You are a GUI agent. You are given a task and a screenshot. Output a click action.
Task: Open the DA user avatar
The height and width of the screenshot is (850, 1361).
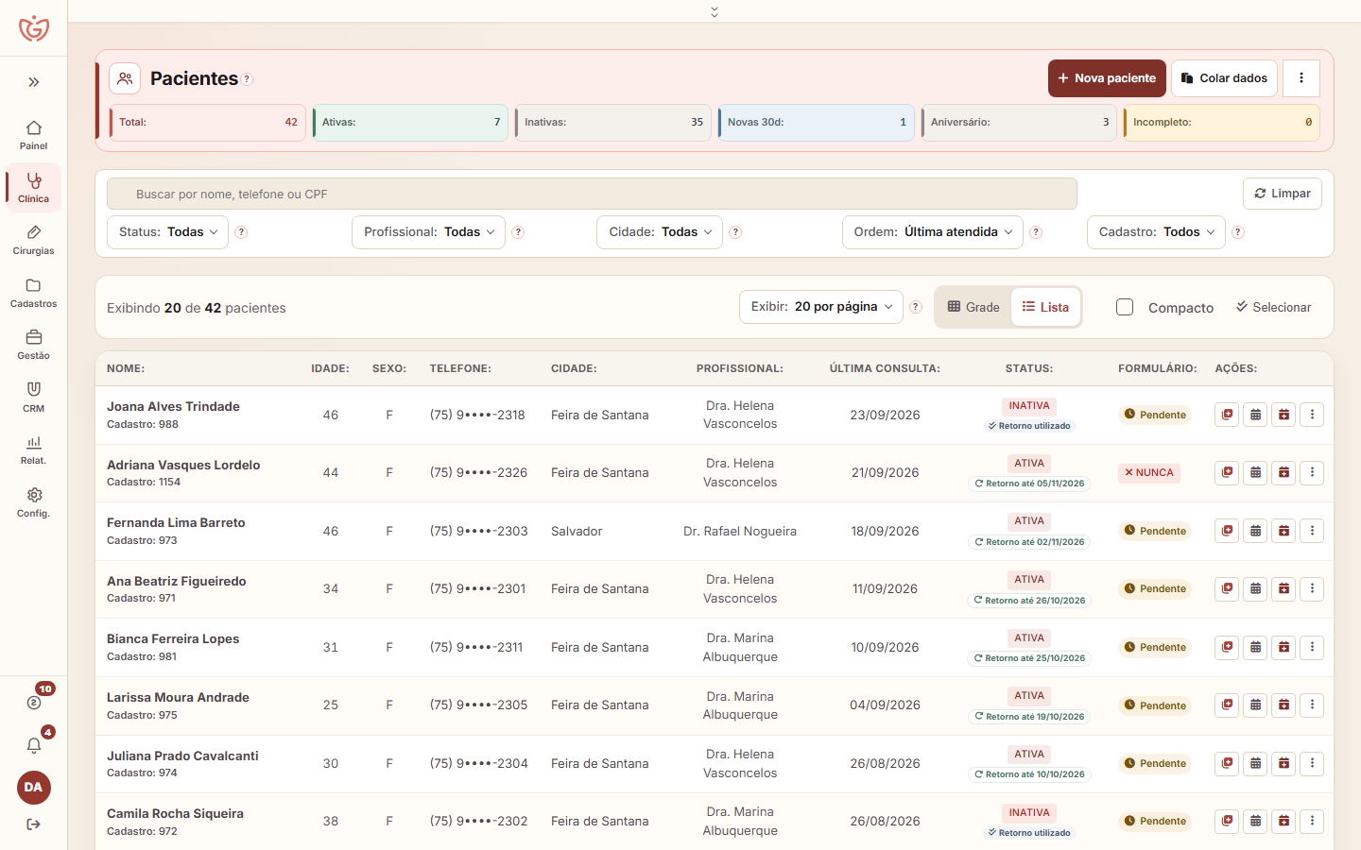(34, 788)
